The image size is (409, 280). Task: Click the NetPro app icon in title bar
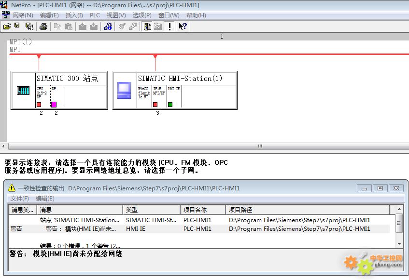click(x=4, y=5)
